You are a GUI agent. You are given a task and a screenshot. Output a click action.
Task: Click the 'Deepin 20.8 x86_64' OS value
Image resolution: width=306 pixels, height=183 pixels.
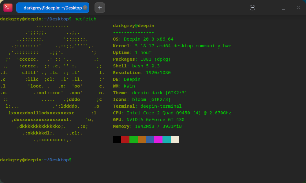(x=148, y=39)
